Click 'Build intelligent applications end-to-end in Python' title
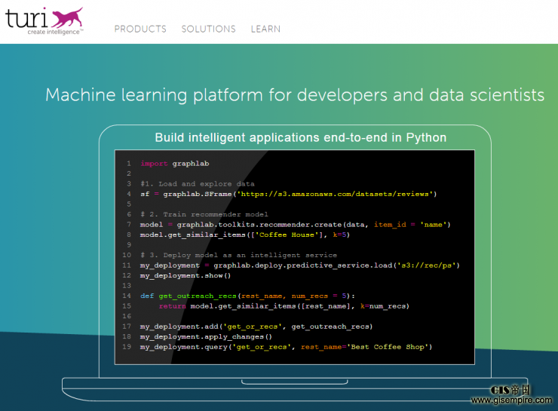 (x=300, y=137)
